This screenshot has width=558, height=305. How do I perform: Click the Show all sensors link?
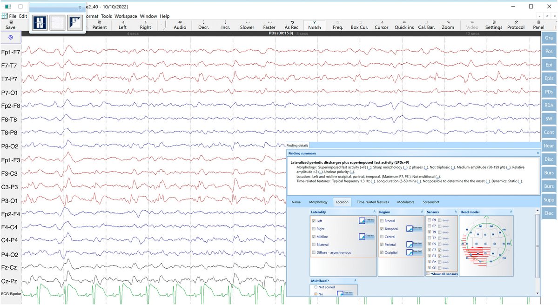point(444,274)
